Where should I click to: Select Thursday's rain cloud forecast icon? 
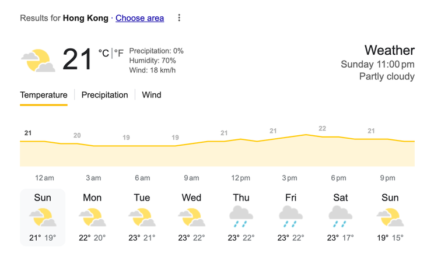[241, 216]
